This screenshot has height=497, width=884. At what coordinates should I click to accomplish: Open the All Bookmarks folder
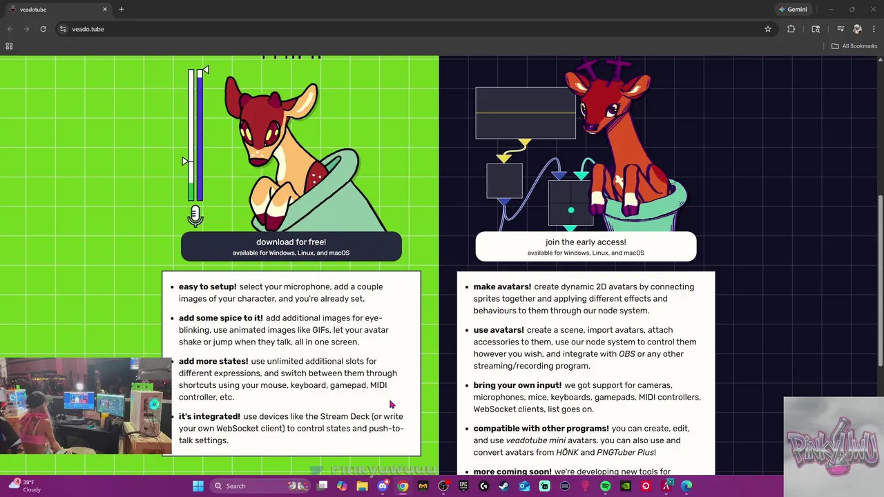[x=854, y=46]
